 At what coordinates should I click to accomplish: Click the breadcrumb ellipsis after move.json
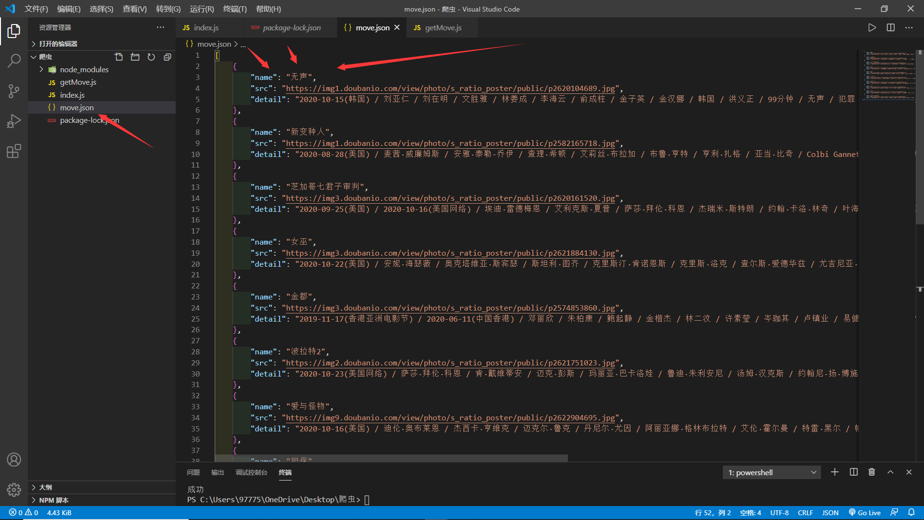(244, 44)
